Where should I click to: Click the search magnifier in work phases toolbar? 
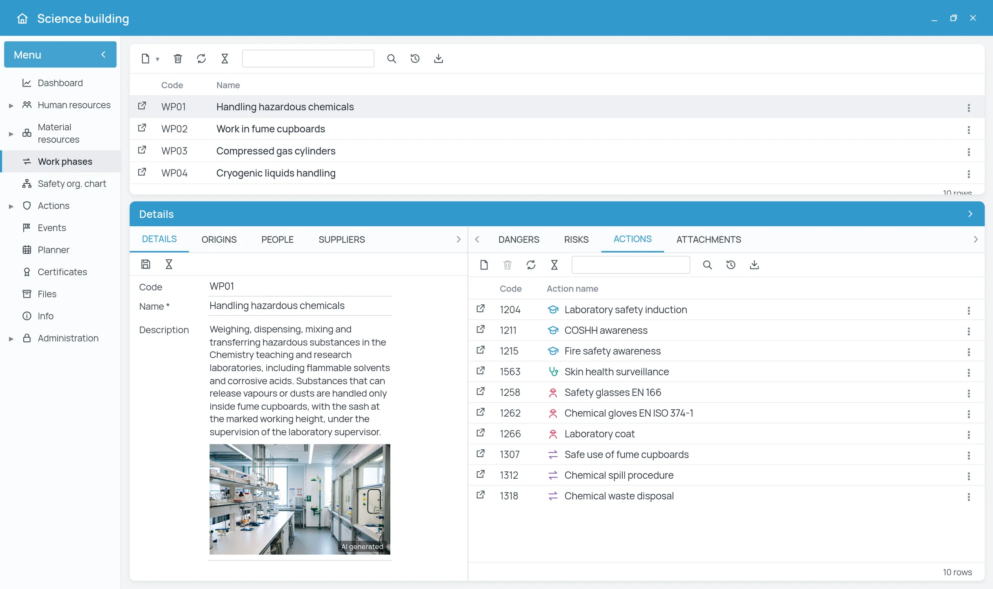point(392,59)
